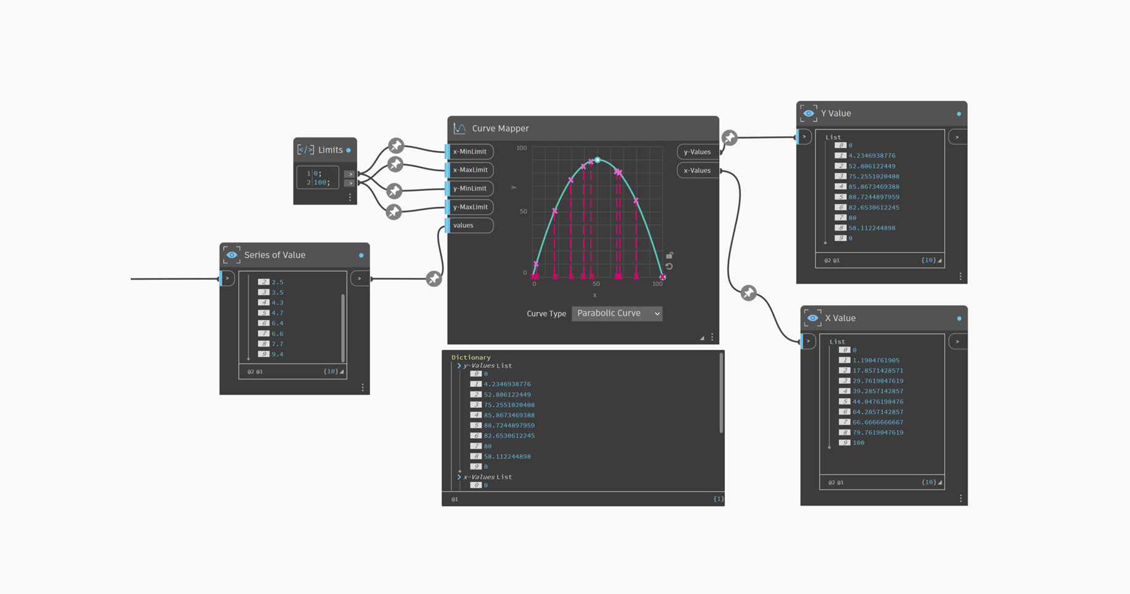Click the Curve Mapper node graph icon
Viewport: 1130px width, 594px height.
pos(460,128)
